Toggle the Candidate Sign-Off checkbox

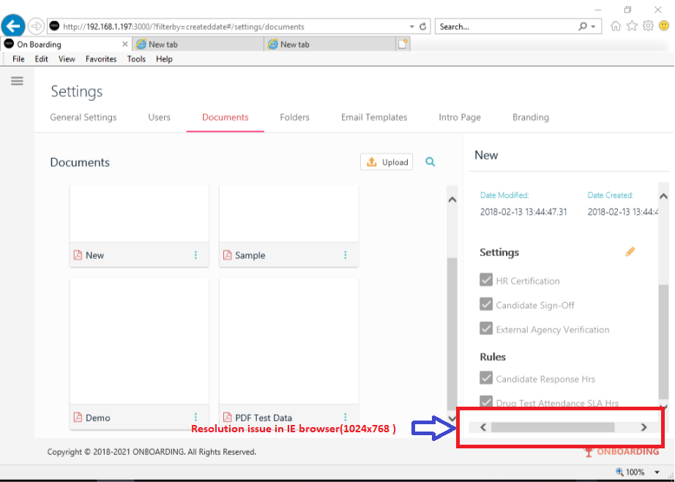click(486, 304)
